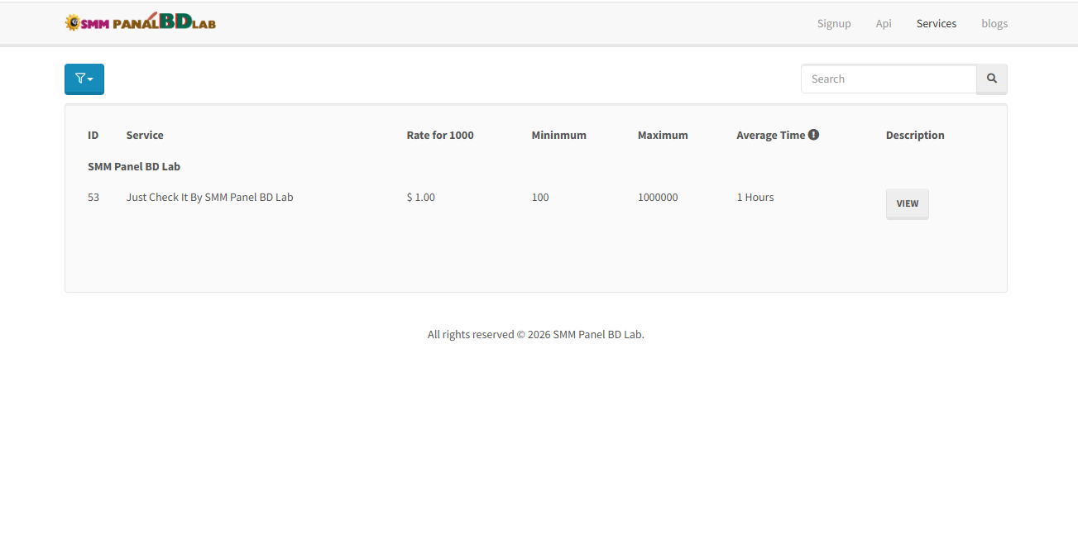
Task: Click the $ 1.00 rate value
Action: [420, 198]
